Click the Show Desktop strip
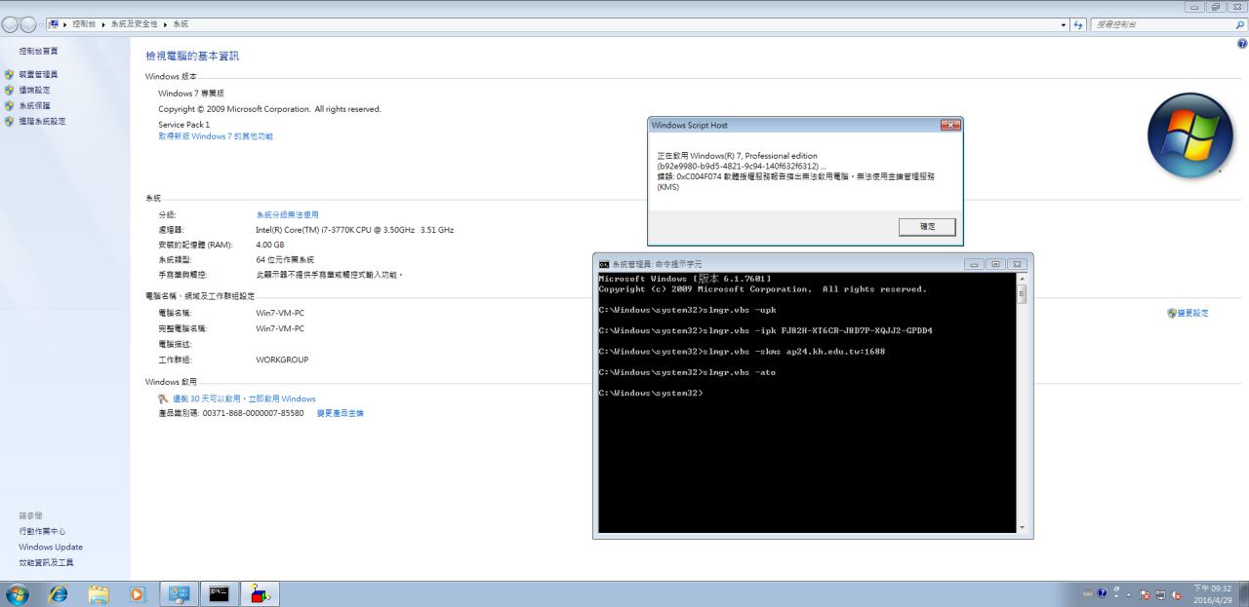The width and height of the screenshot is (1249, 607). (1243, 593)
